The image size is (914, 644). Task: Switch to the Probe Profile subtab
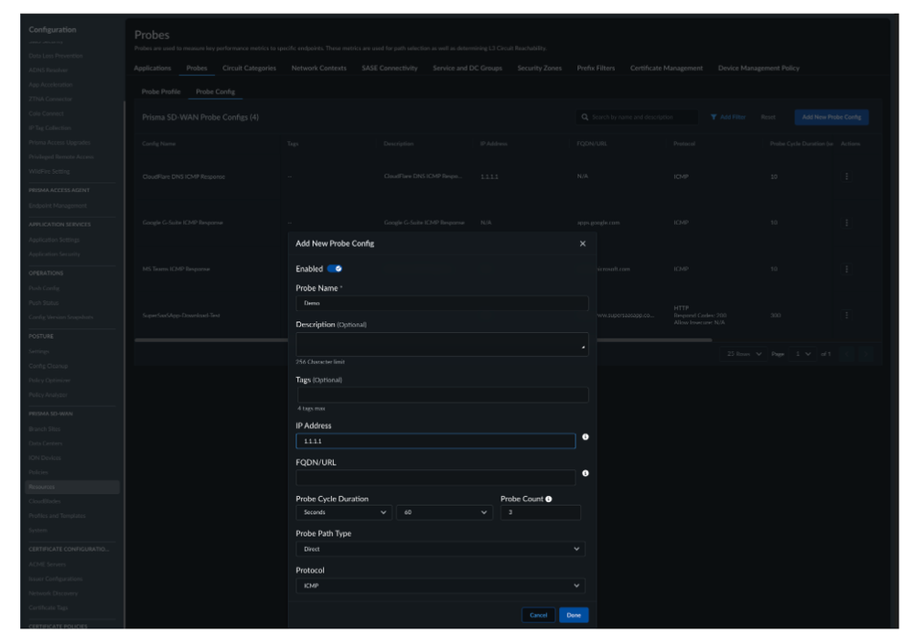(x=161, y=91)
